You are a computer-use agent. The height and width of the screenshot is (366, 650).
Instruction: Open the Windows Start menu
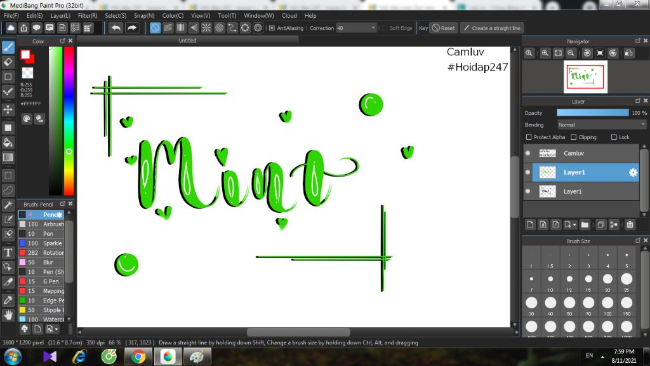[x=13, y=356]
